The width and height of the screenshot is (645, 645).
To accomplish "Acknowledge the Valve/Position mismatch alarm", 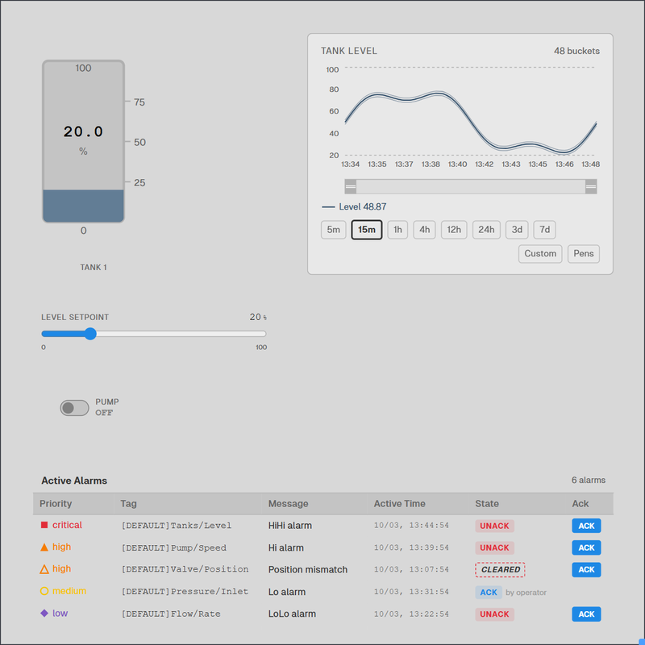I will coord(586,570).
